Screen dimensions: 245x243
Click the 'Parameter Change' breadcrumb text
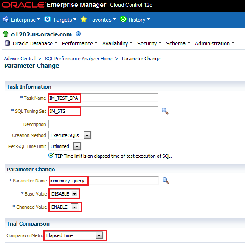coord(141,59)
